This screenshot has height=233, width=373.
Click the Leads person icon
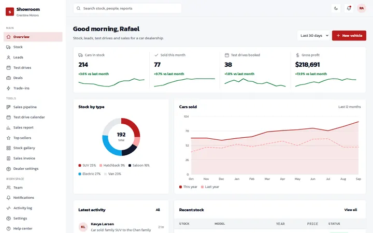pyautogui.click(x=9, y=57)
